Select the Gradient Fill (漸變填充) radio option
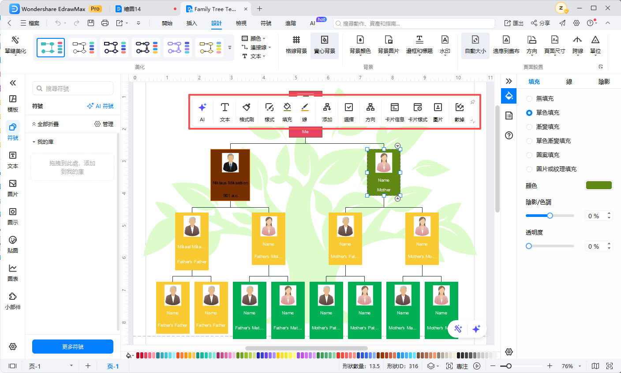Viewport: 621px width, 373px height. [x=529, y=127]
